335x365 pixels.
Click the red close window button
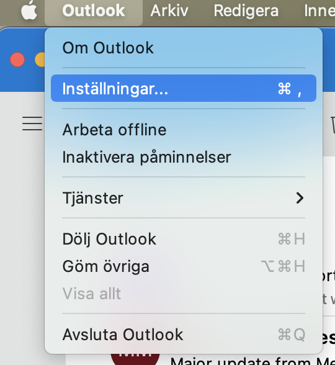17,60
